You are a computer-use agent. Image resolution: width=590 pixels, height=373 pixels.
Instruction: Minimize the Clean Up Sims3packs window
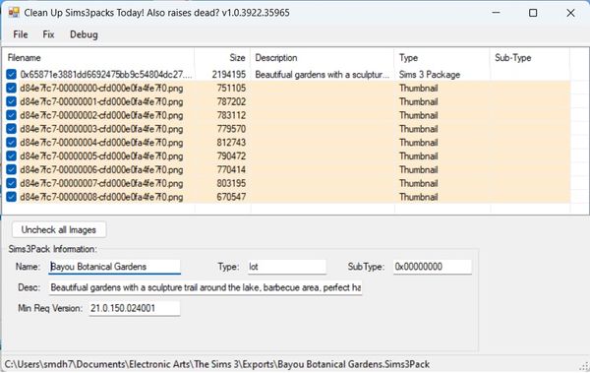coord(496,13)
